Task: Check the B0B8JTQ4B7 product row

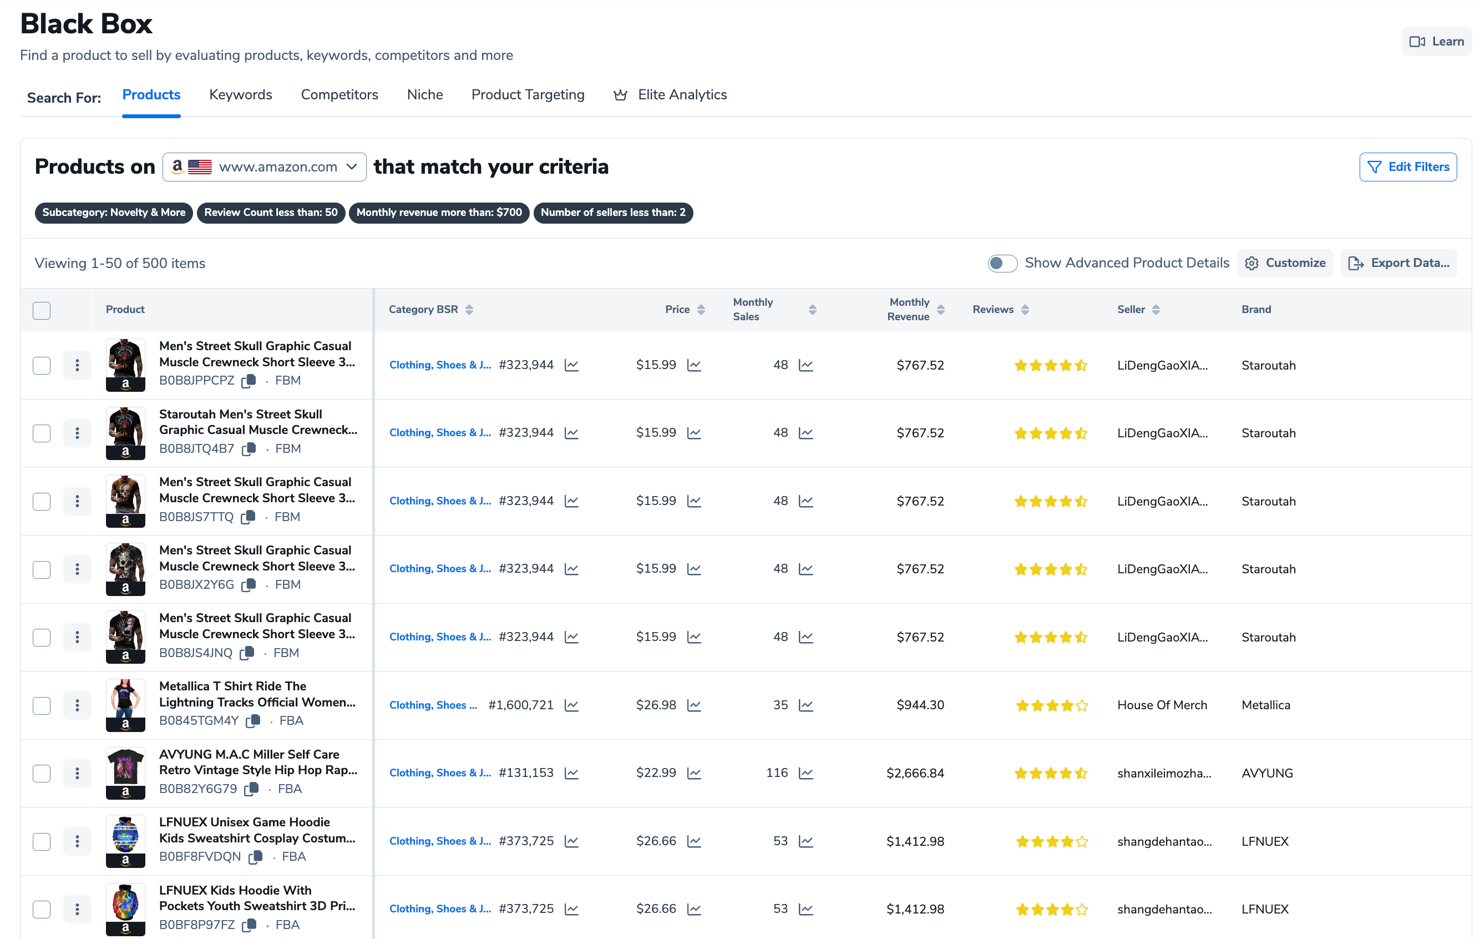Action: point(42,433)
